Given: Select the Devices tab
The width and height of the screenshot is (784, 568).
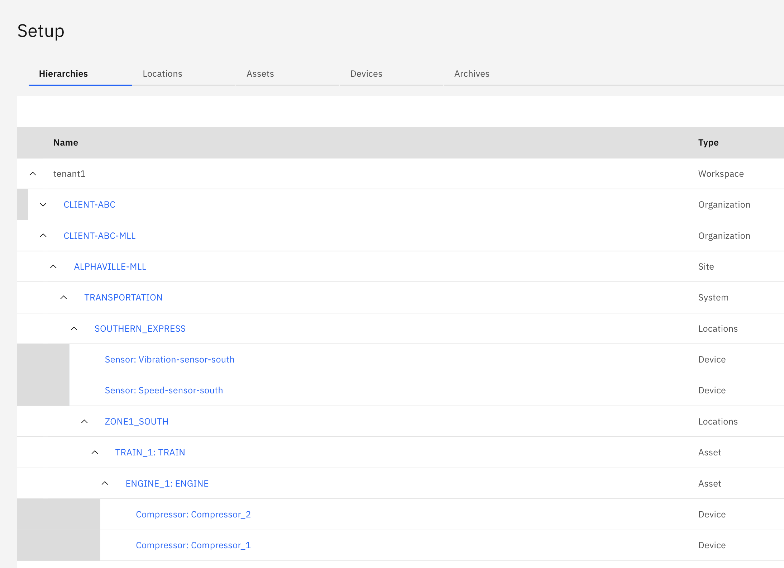Looking at the screenshot, I should [367, 74].
